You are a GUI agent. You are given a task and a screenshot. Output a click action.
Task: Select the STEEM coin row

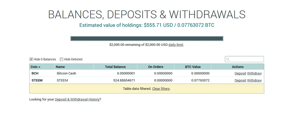coord(146,80)
